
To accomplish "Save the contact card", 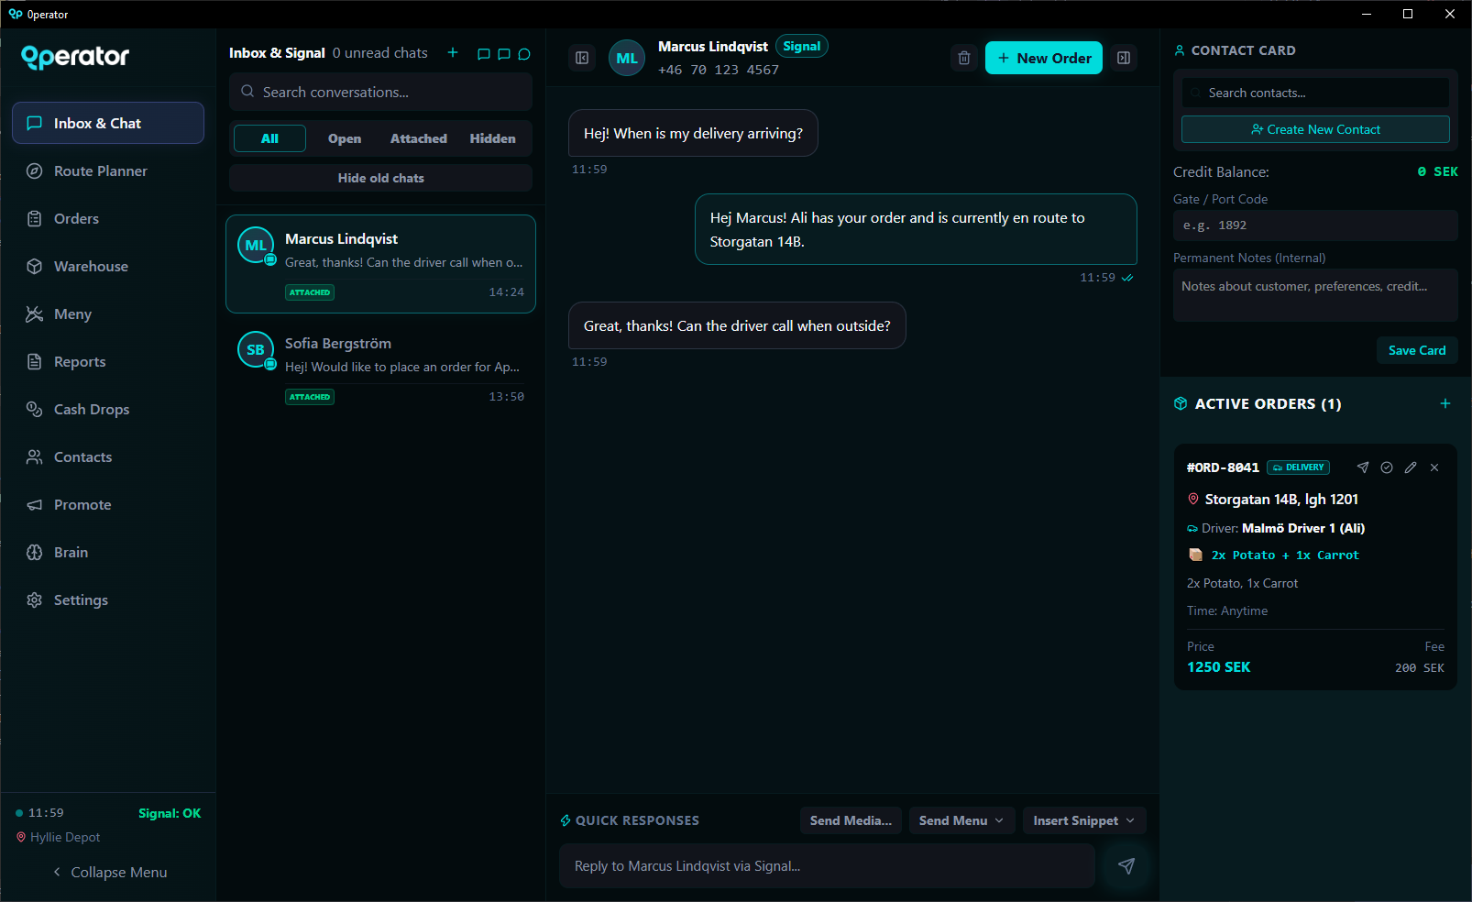I will pyautogui.click(x=1417, y=350).
